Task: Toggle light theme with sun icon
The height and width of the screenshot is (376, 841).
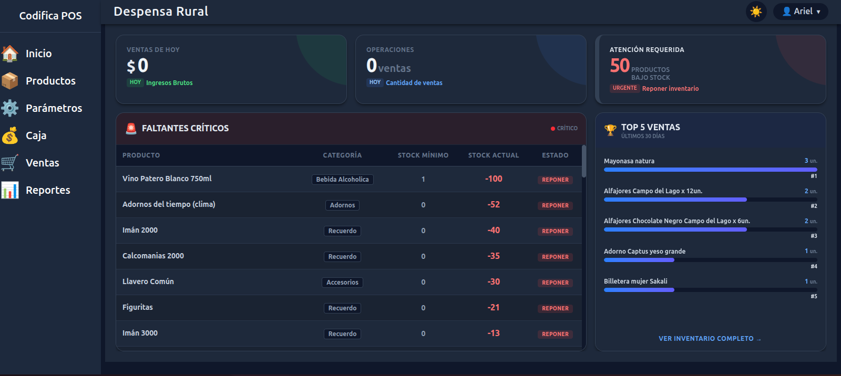Action: [x=756, y=12]
